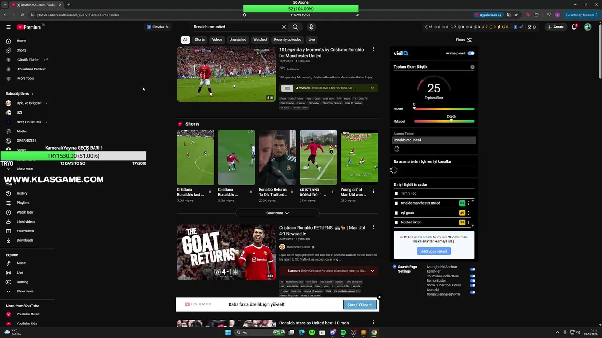Open Günlük Fikirler in sidebar
The width and height of the screenshot is (602, 338).
(28, 60)
